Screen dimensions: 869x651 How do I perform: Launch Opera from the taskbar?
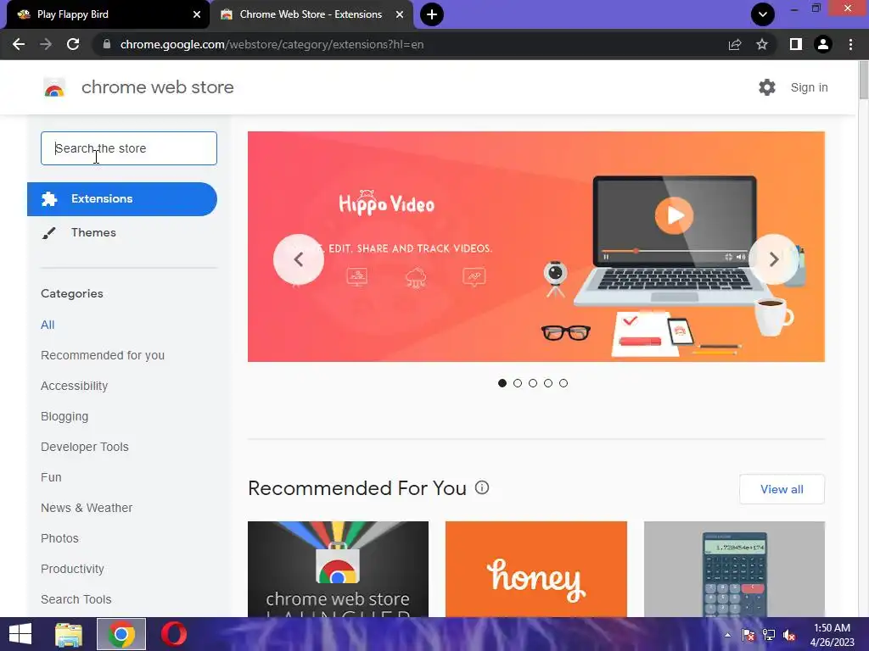pos(174,634)
